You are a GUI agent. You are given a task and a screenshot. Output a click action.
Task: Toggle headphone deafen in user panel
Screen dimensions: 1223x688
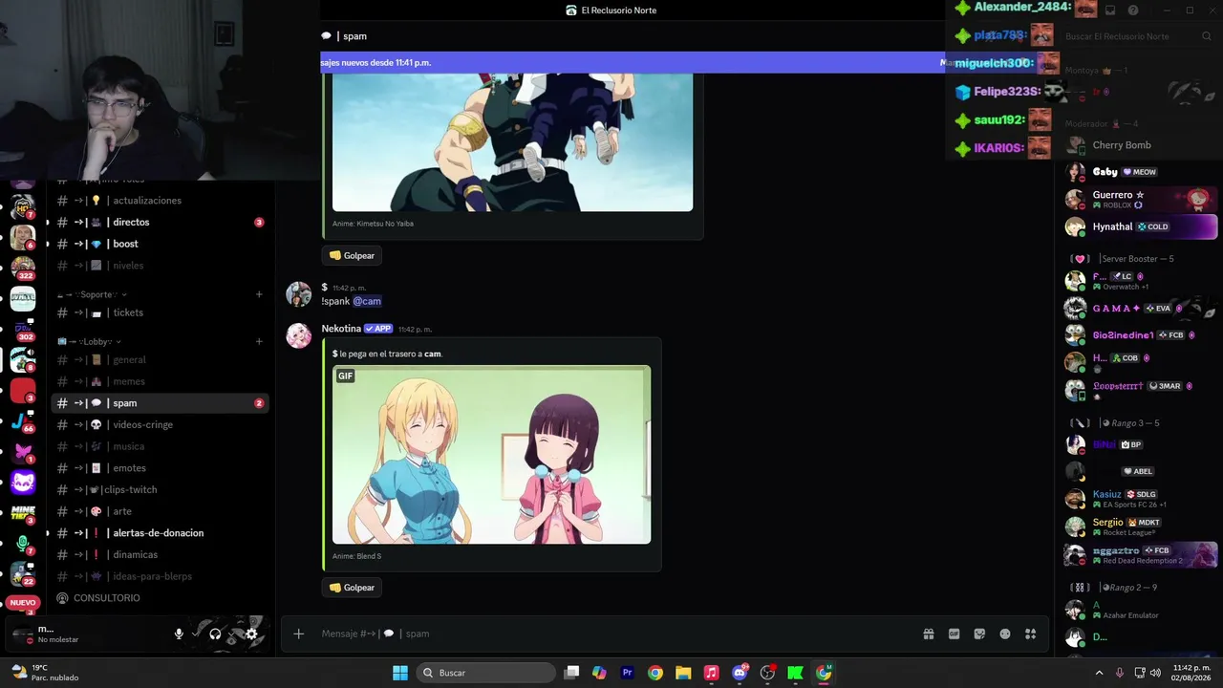[215, 634]
